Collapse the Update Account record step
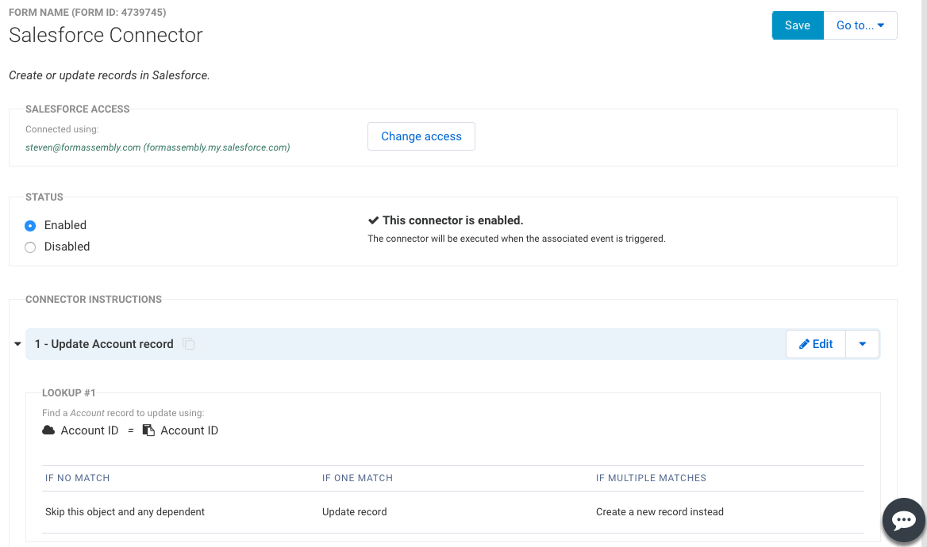This screenshot has height=547, width=927. (x=17, y=344)
